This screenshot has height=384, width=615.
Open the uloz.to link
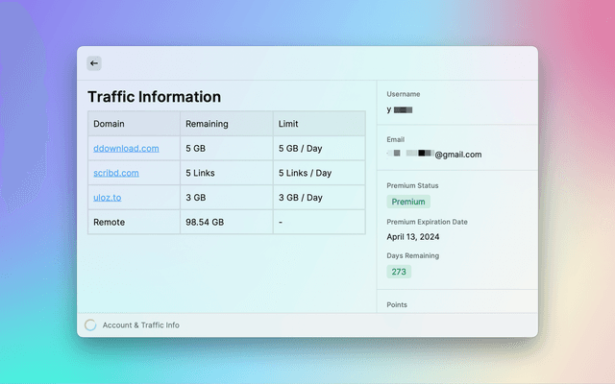click(x=107, y=198)
